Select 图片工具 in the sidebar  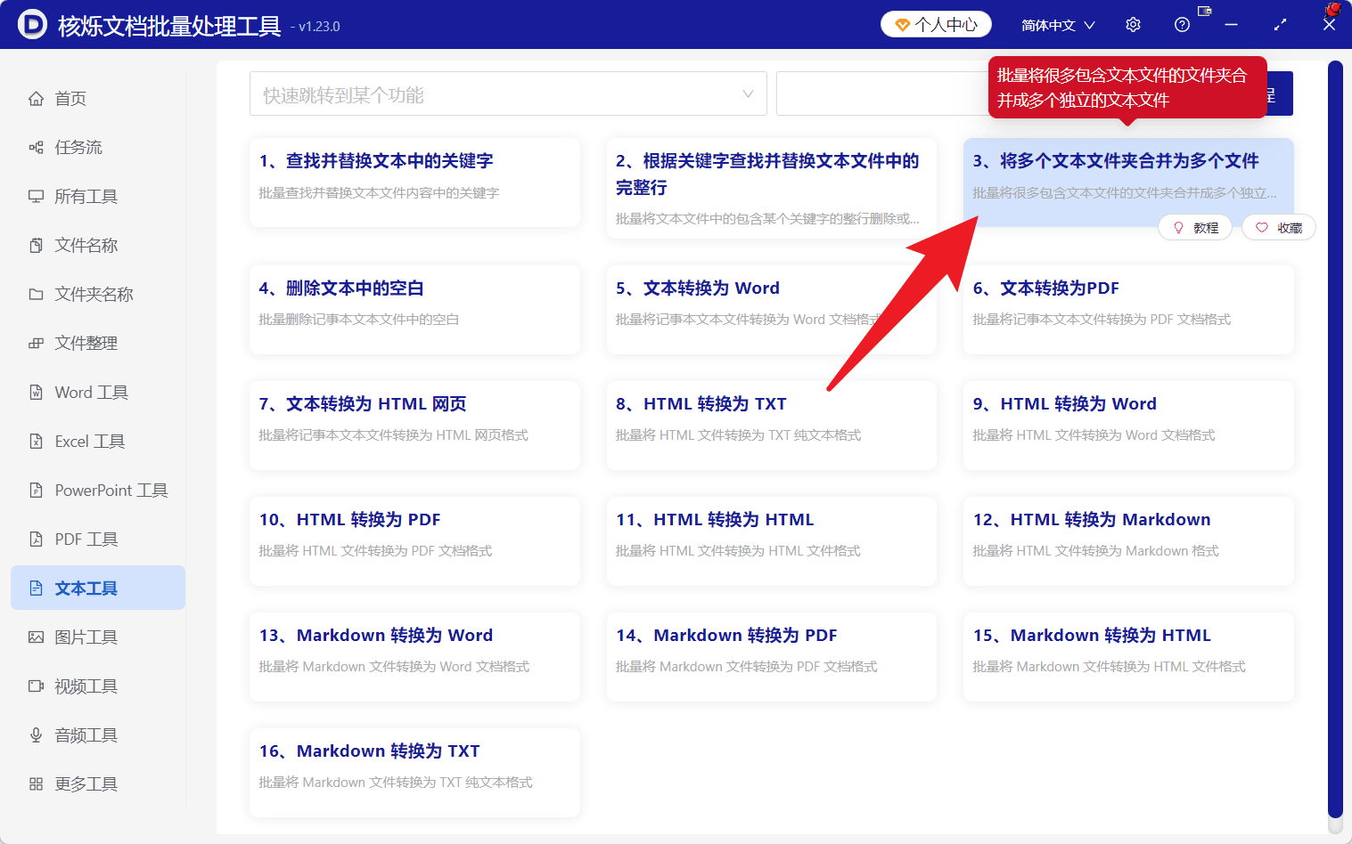click(98, 637)
